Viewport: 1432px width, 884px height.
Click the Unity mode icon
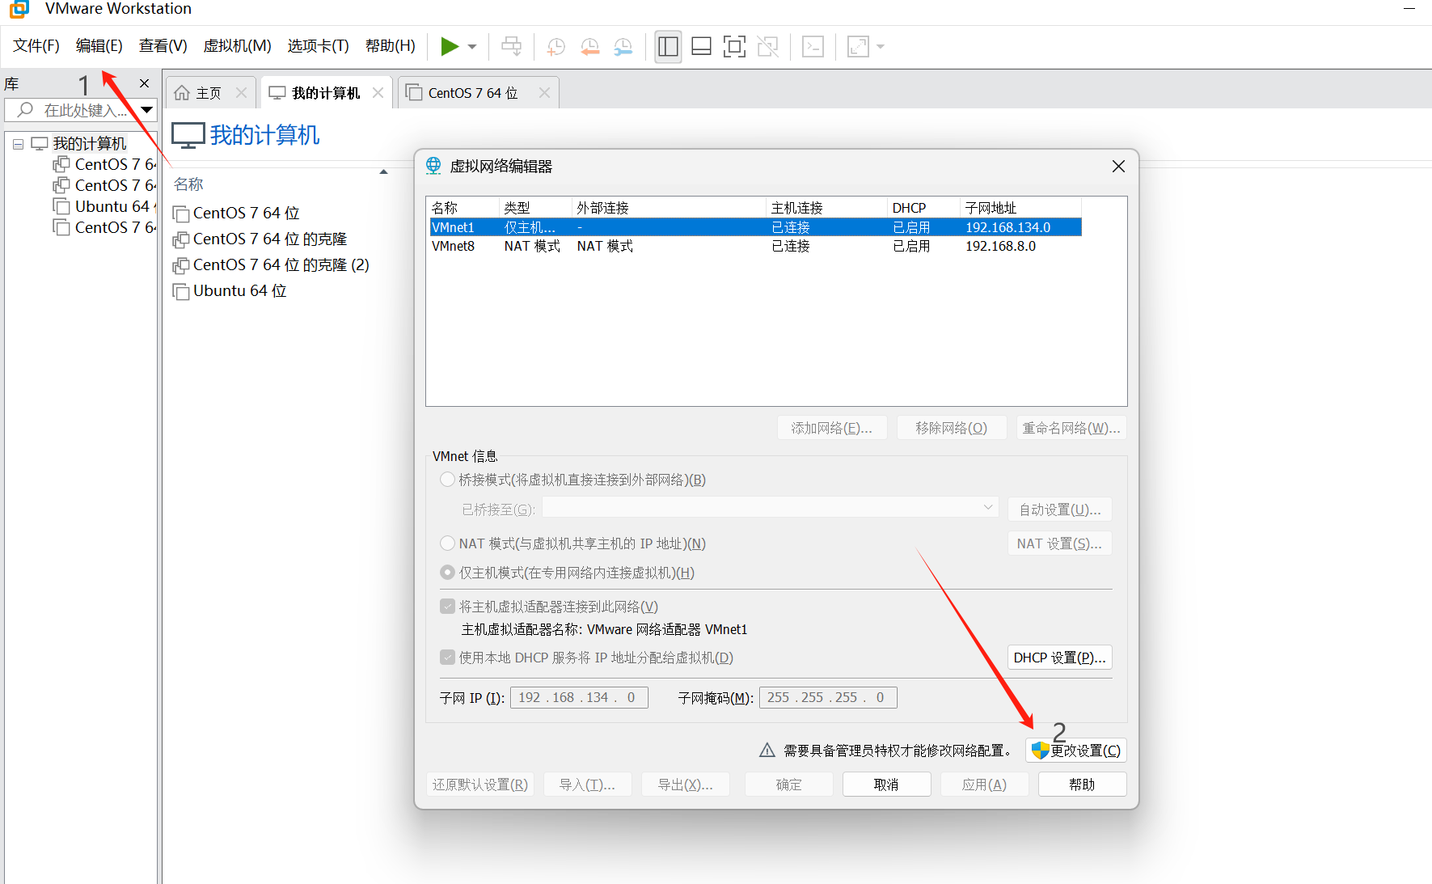click(x=768, y=46)
